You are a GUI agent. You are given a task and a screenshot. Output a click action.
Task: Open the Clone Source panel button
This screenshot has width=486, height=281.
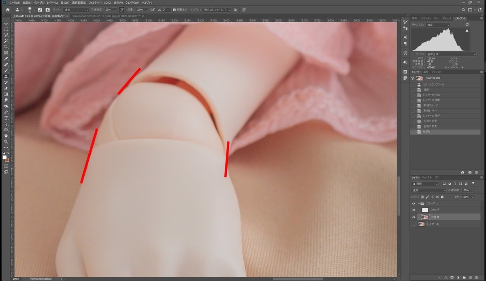[x=48, y=9]
